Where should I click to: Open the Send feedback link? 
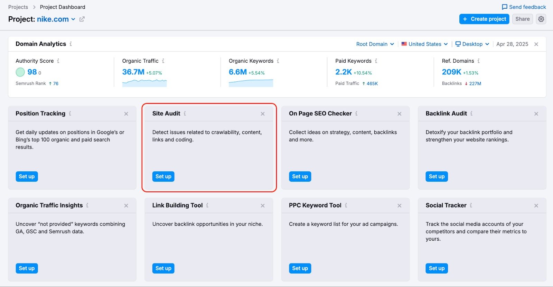click(x=524, y=7)
